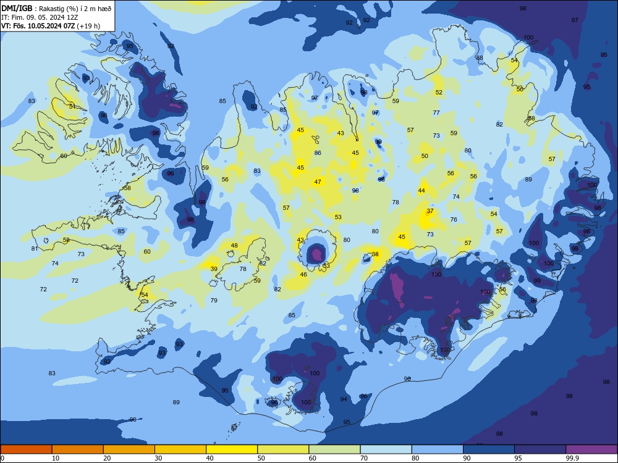Click the legend label '99.9'
This screenshot has width=618, height=463.
coord(572,458)
